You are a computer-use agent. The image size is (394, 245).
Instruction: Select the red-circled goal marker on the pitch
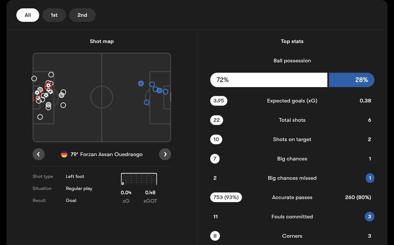click(49, 85)
